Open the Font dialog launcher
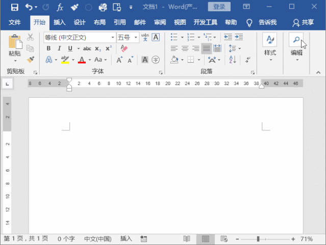The width and height of the screenshot is (326, 245). (x=161, y=72)
